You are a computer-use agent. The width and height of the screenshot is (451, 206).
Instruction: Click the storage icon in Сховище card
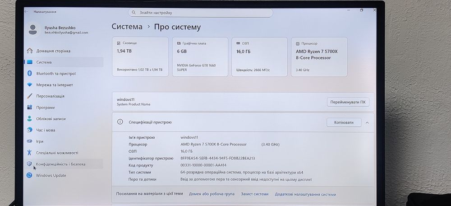(119, 43)
